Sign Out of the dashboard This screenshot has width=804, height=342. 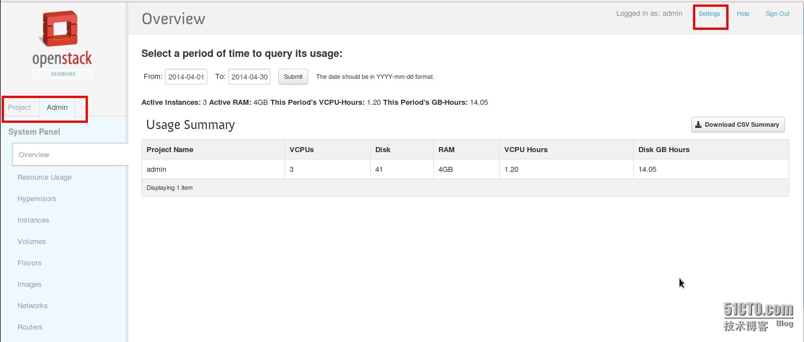(778, 14)
